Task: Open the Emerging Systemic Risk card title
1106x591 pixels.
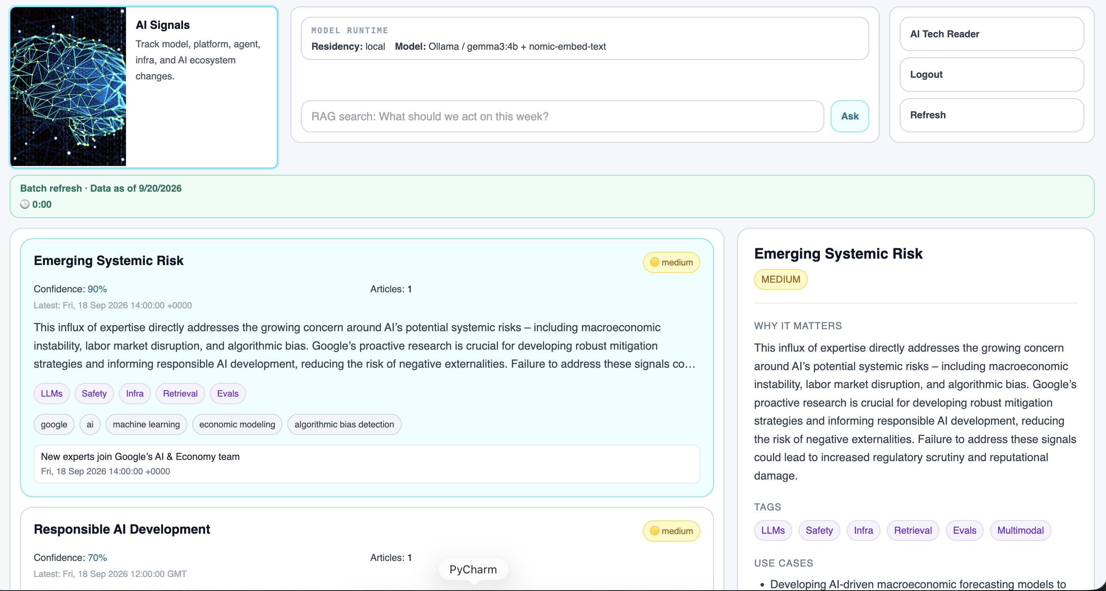Action: 109,260
